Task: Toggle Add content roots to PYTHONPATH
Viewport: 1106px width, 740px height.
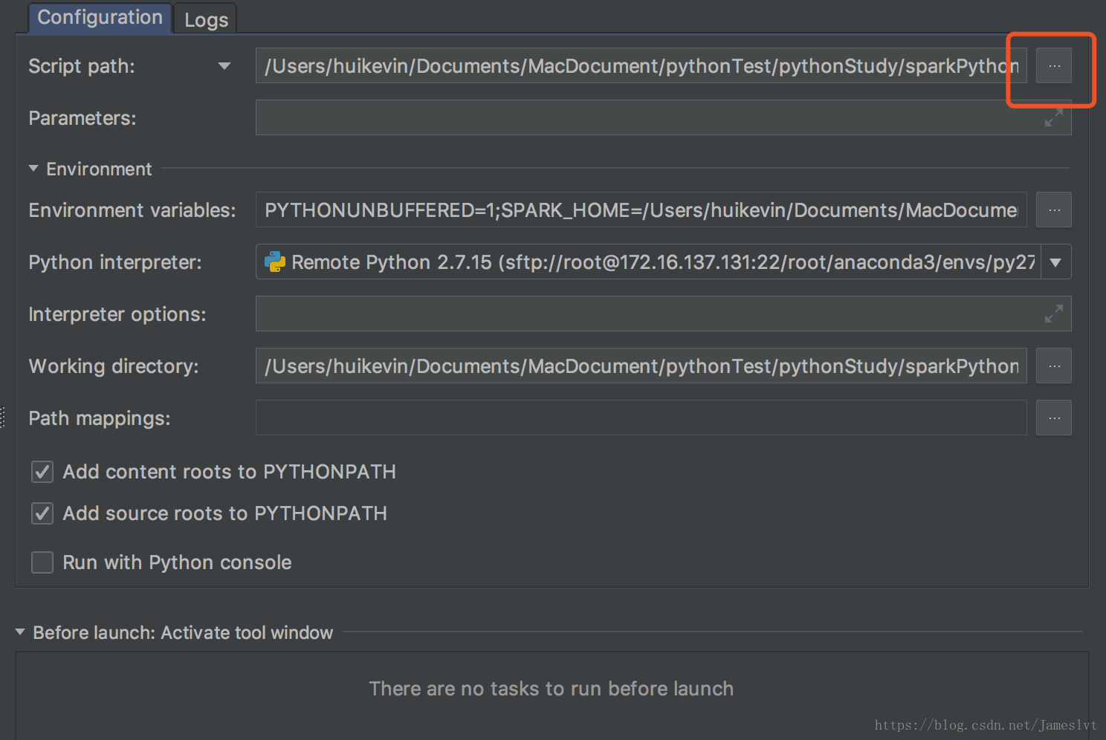Action: (x=42, y=472)
